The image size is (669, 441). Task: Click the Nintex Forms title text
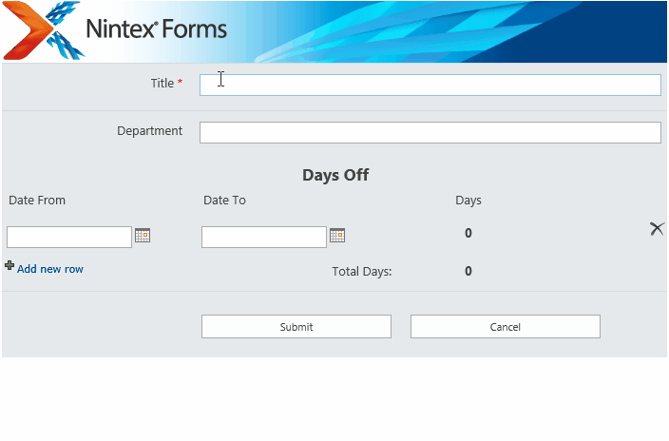156,29
